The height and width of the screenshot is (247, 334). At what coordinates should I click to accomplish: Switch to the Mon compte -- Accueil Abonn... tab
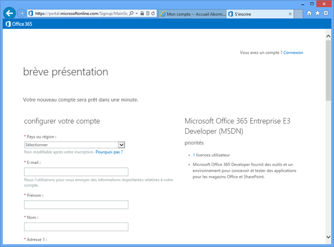193,14
